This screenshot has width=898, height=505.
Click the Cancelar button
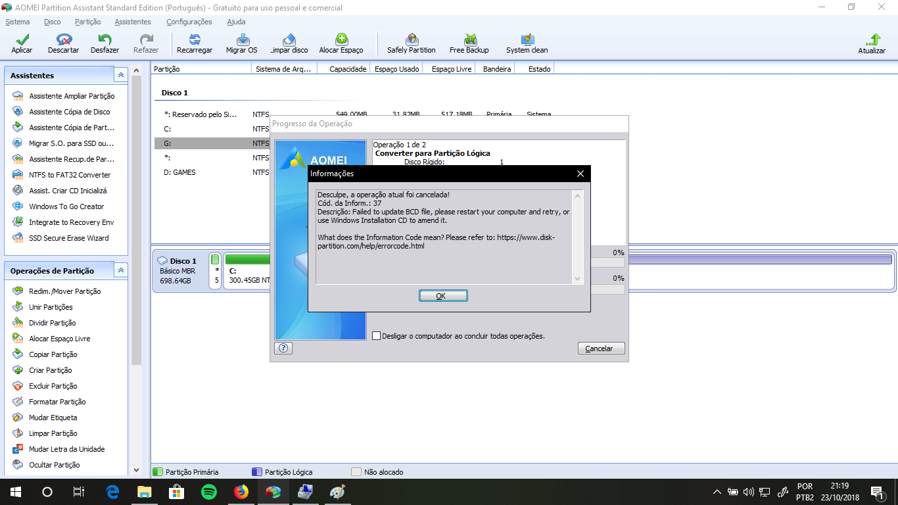point(601,349)
